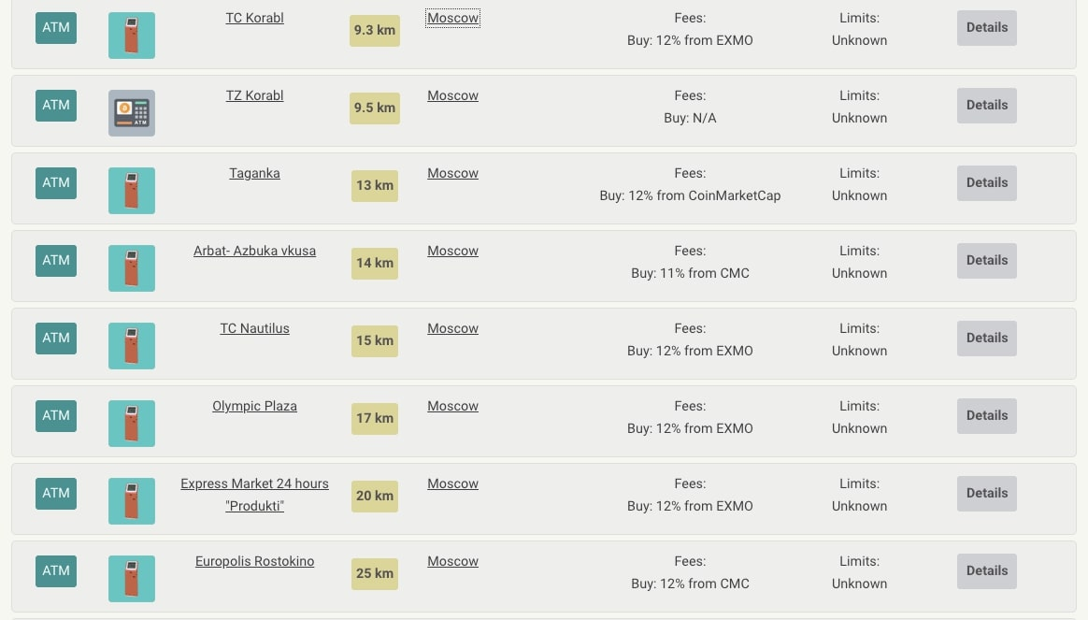Click the ATM kiosk icon for Taganka
This screenshot has height=620, width=1088.
[132, 191]
